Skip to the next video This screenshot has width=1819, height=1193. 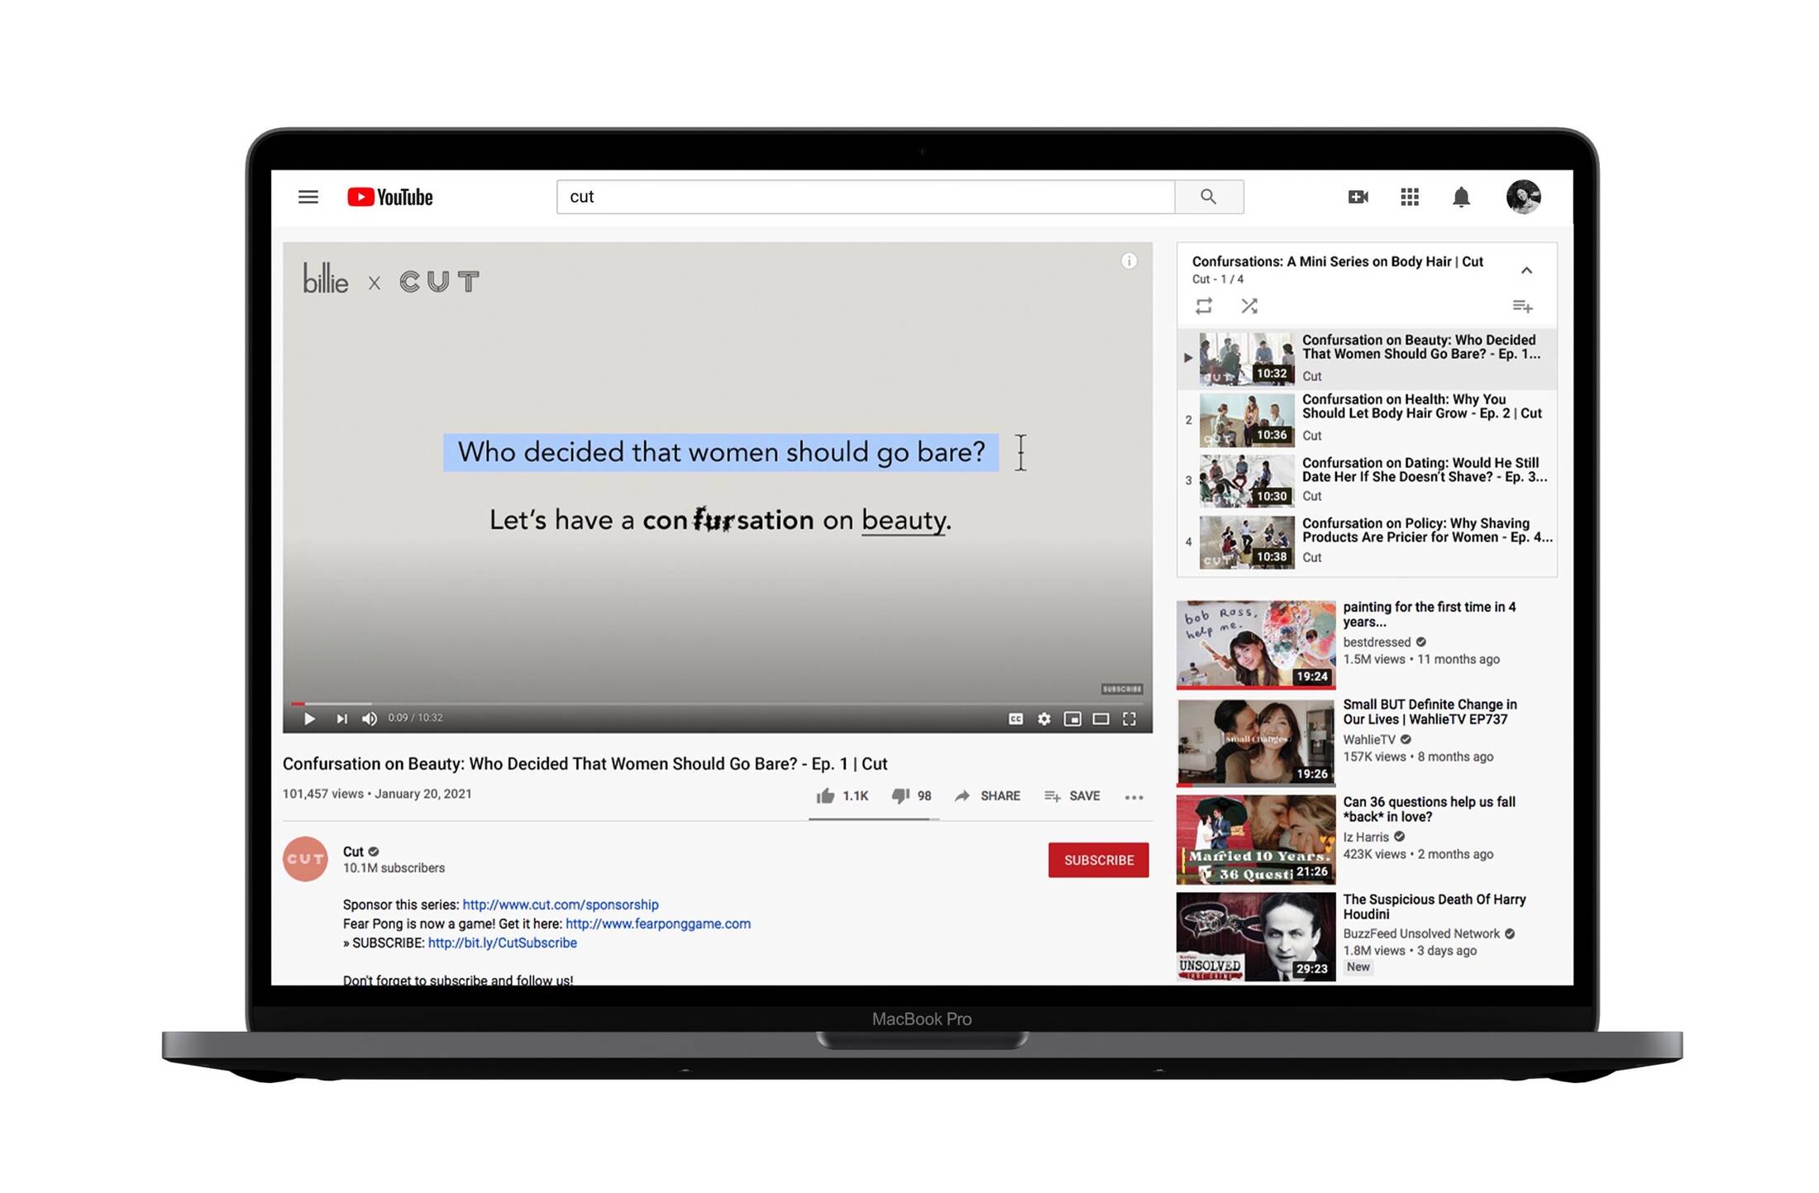pyautogui.click(x=341, y=718)
